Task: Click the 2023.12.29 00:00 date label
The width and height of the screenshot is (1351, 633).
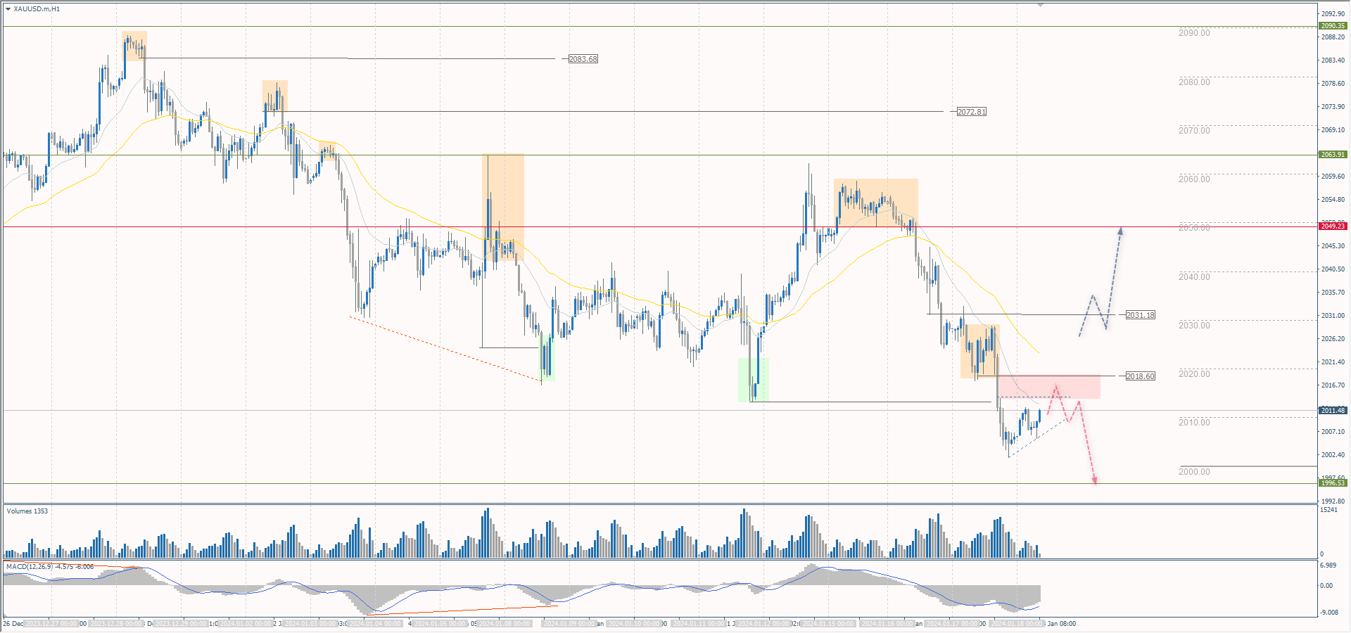Action: 182,624
